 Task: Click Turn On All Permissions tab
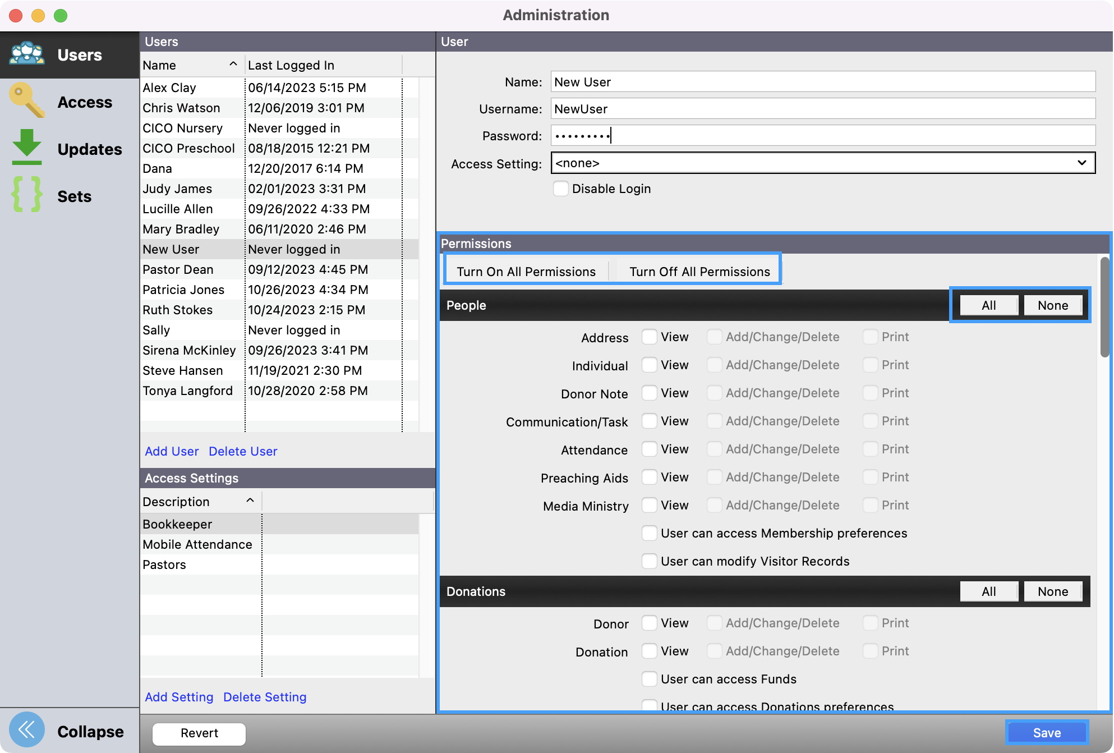tap(526, 272)
